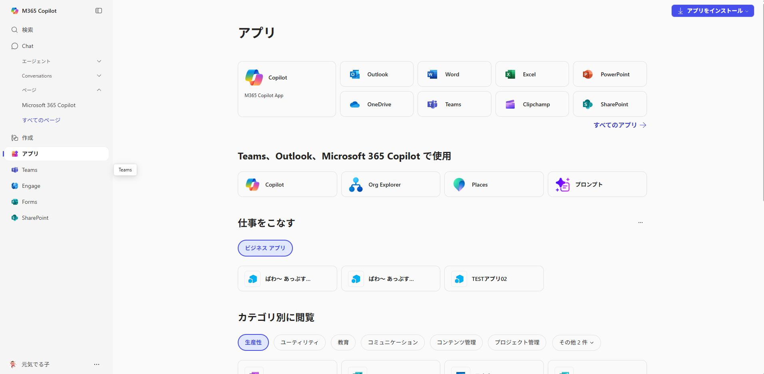The image size is (764, 374).
Task: Open the second ぱわ～ あっぷす card
Action: [391, 279]
